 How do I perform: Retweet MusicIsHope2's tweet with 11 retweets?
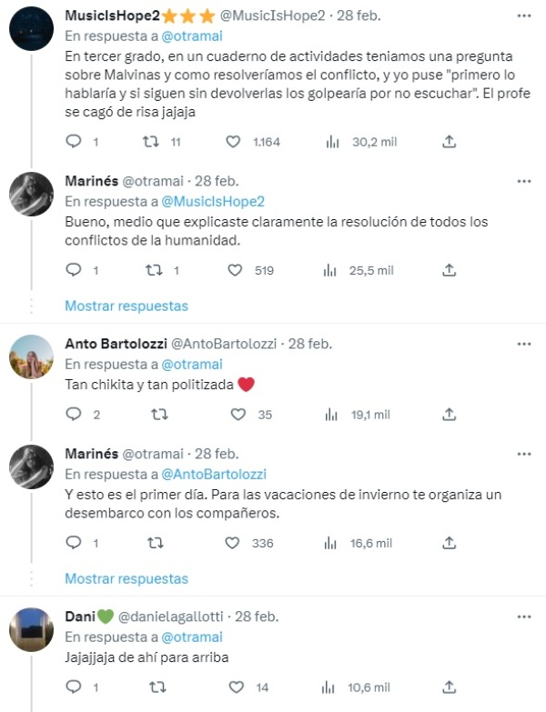coord(155,141)
